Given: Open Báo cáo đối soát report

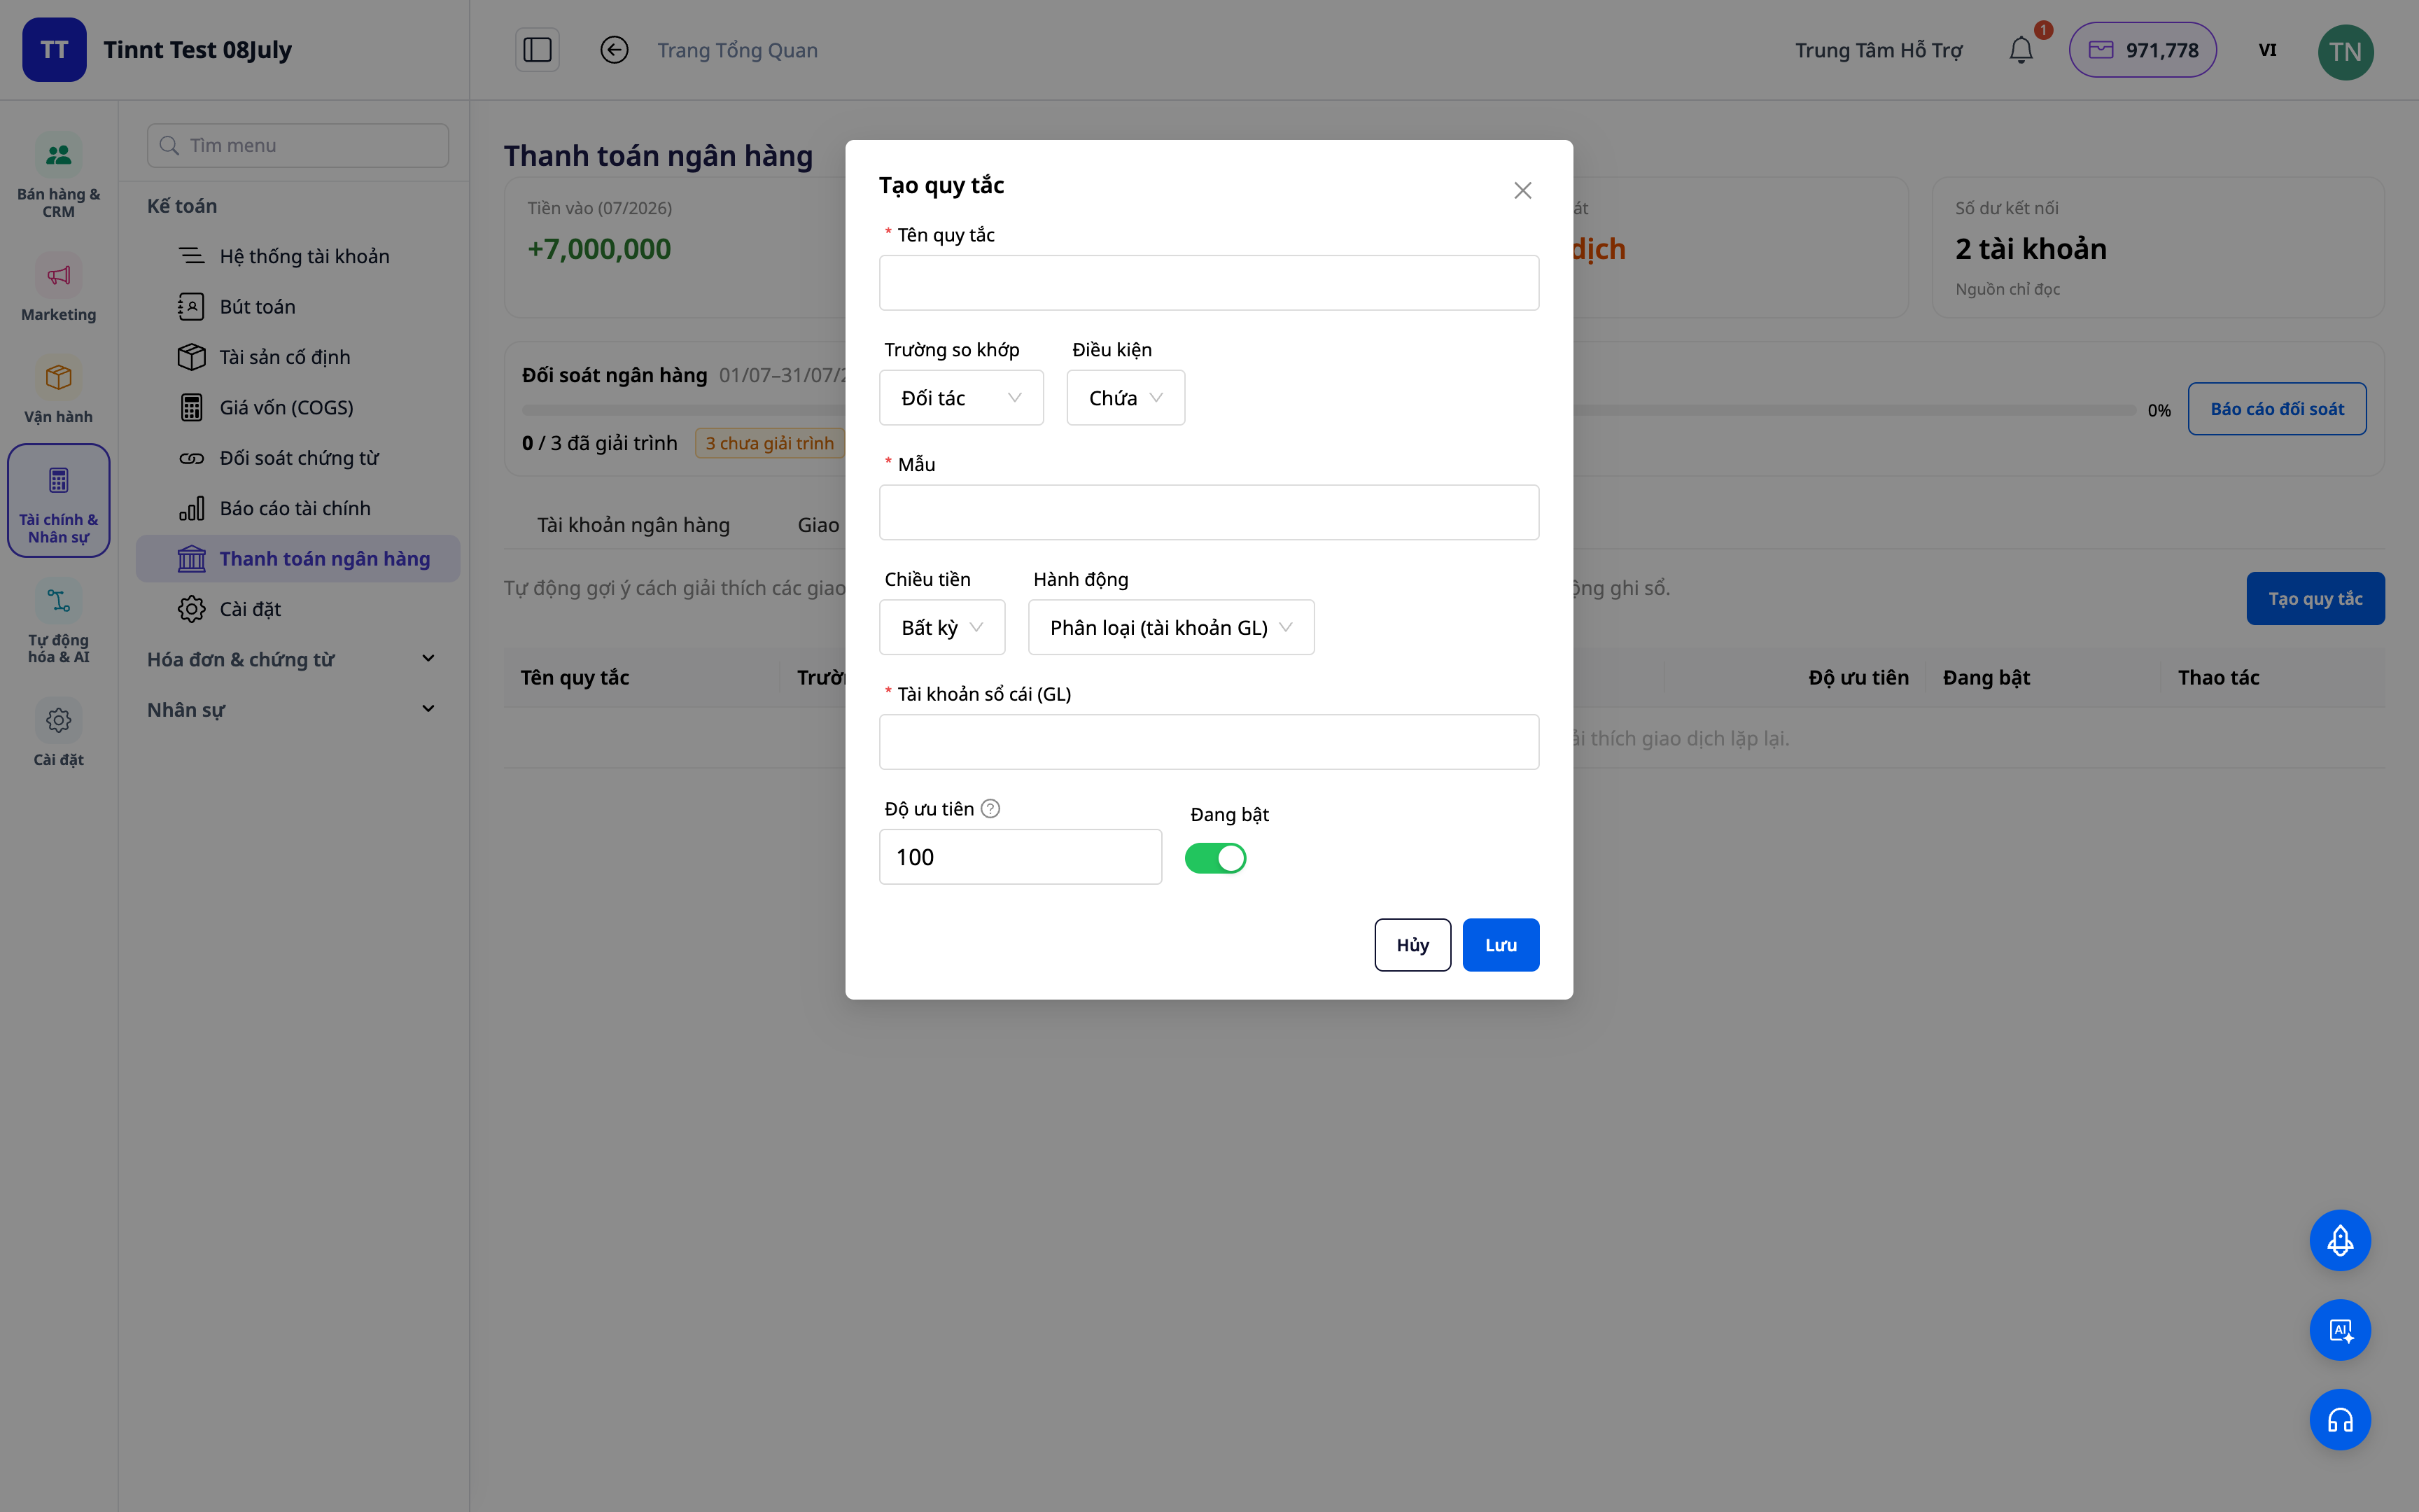Looking at the screenshot, I should tap(2276, 409).
